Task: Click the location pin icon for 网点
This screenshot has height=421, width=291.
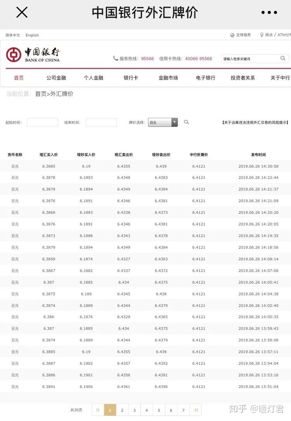Action: click(x=262, y=35)
